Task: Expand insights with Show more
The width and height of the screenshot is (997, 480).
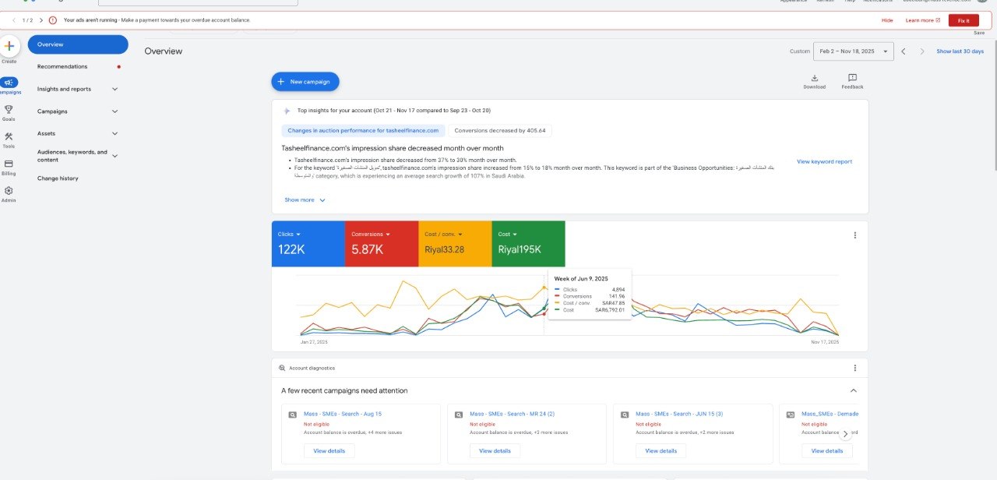Action: coord(305,200)
